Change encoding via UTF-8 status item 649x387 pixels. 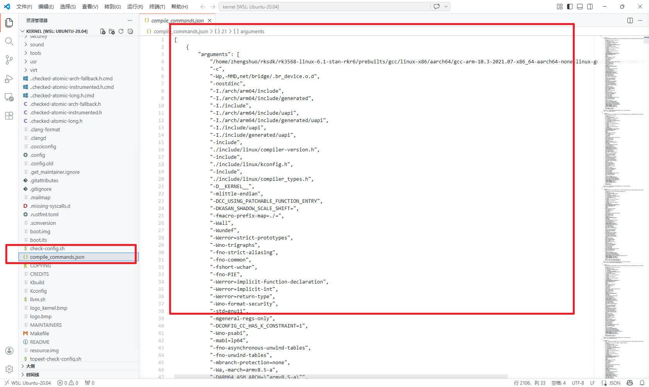[x=578, y=383]
